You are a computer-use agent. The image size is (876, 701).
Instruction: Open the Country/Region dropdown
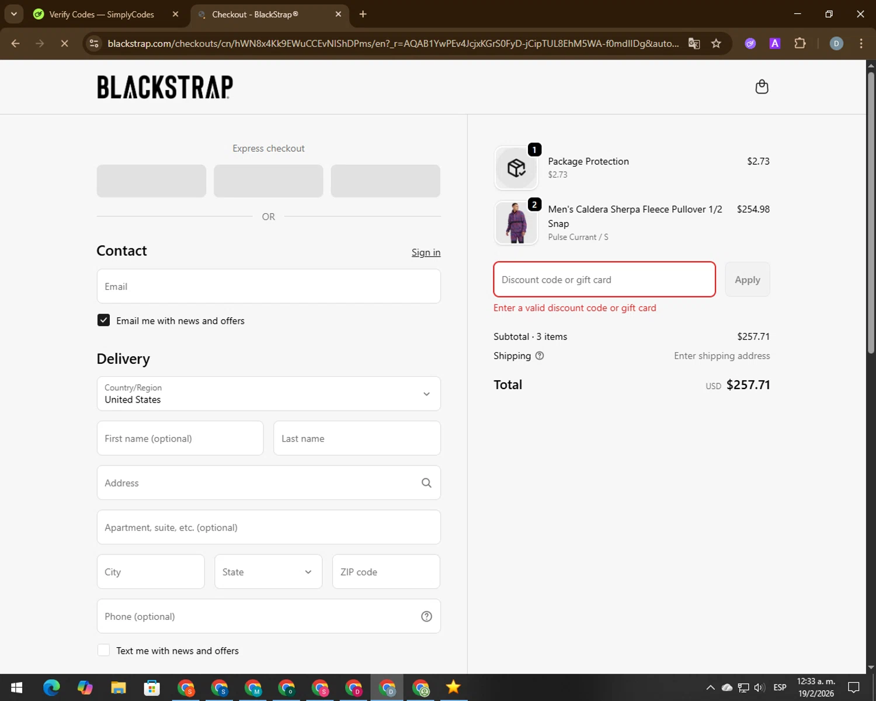[269, 394]
